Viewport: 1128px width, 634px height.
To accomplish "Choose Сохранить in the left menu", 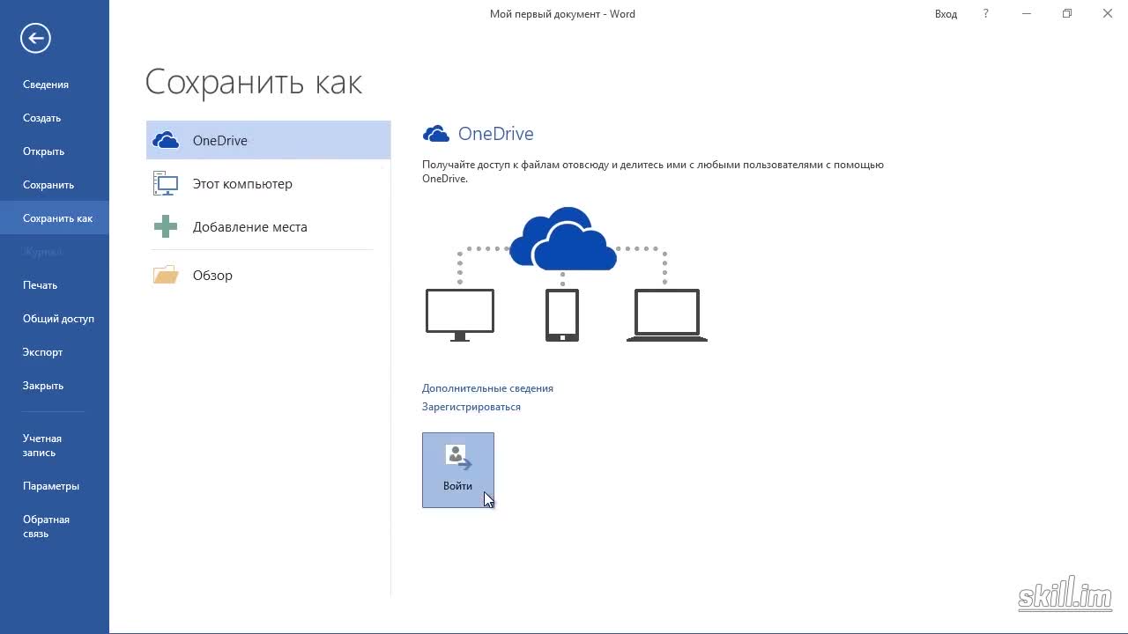I will click(x=55, y=185).
